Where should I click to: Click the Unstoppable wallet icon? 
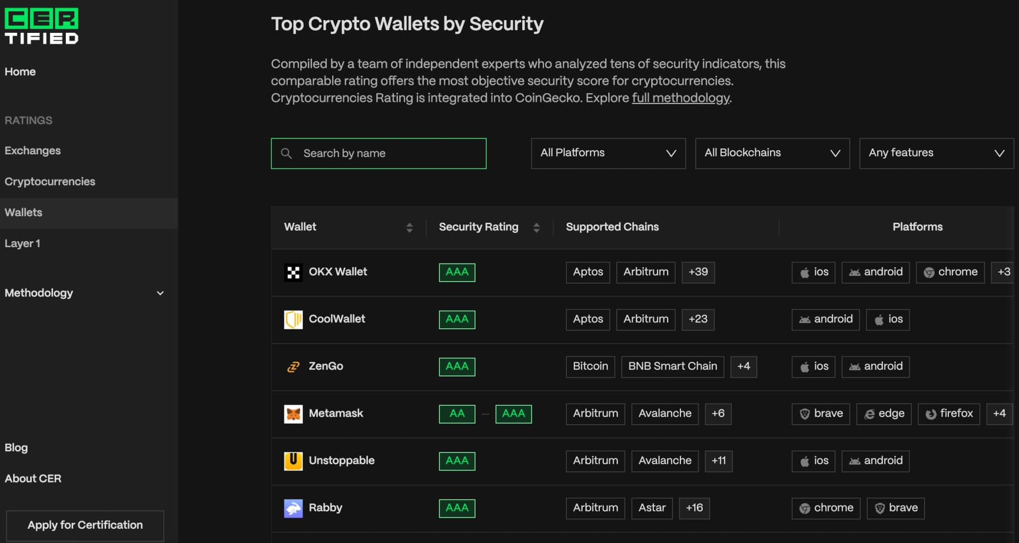[293, 461]
